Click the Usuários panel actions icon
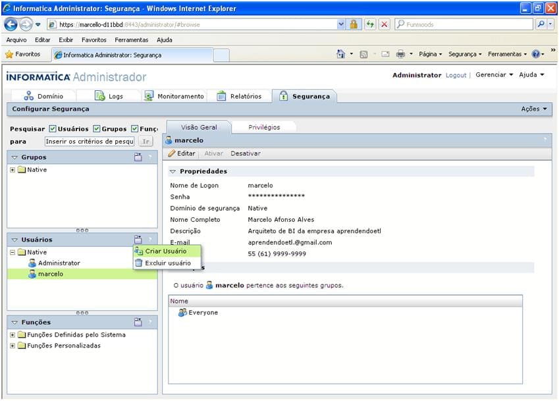The width and height of the screenshot is (559, 401). click(138, 239)
